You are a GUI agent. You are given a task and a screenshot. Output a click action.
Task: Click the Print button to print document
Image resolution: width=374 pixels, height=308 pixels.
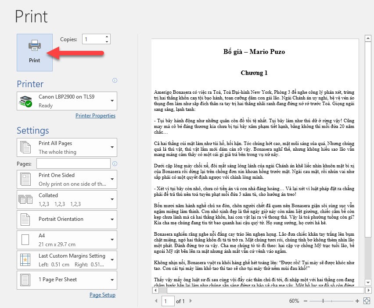[x=34, y=52]
